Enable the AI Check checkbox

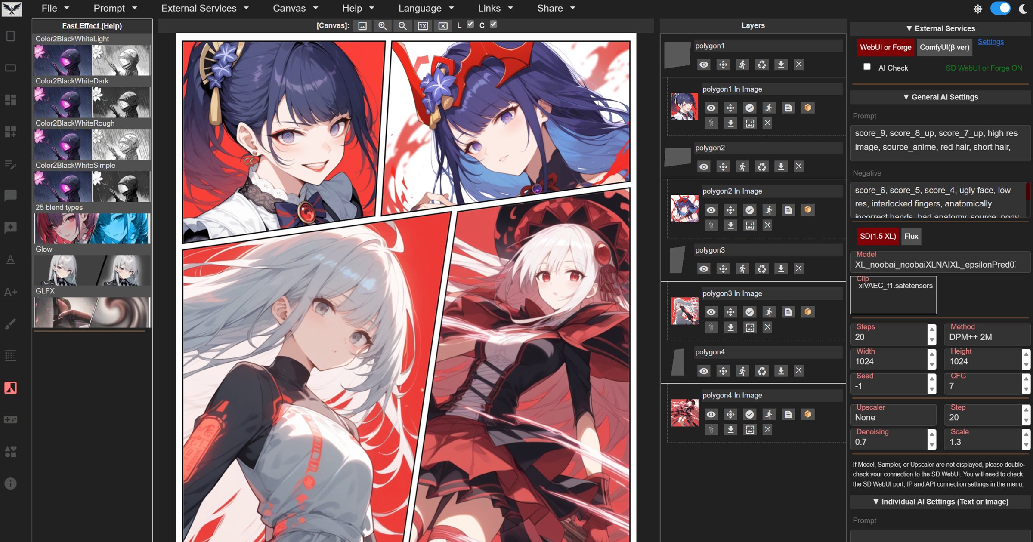coord(868,67)
